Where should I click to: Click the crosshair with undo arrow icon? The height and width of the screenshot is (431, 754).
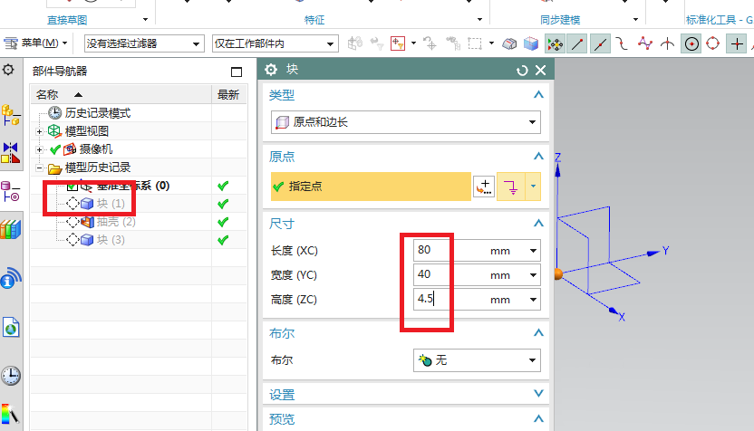[430, 43]
